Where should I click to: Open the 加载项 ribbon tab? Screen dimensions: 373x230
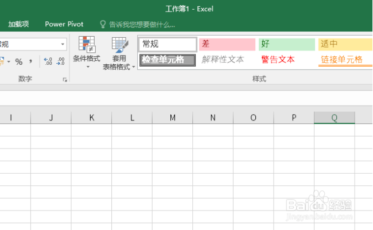(18, 24)
